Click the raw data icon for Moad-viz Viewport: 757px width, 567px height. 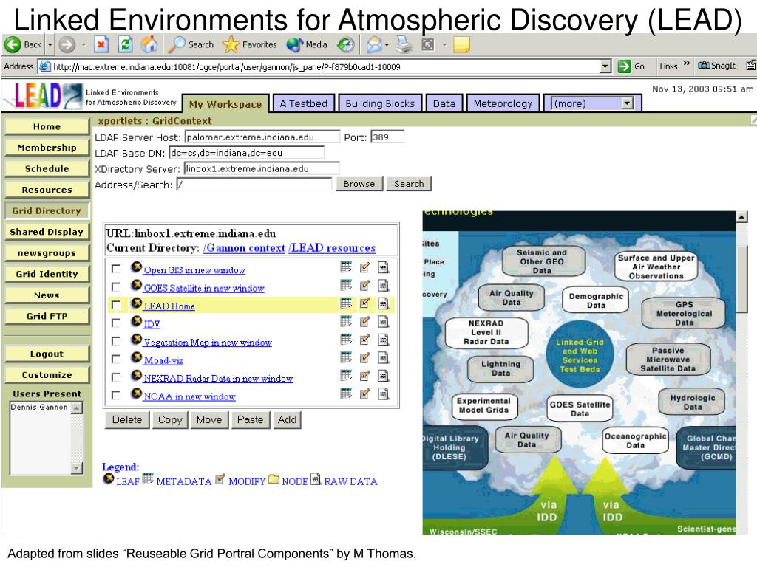384,358
